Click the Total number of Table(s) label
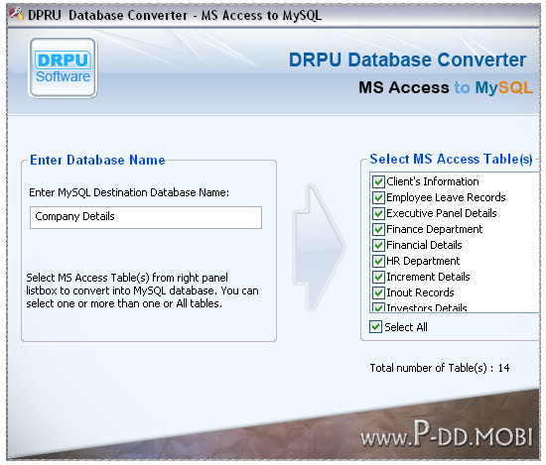The image size is (546, 465). (x=440, y=368)
